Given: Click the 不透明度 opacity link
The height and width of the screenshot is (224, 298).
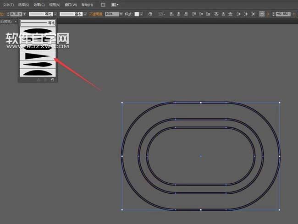Looking at the screenshot, I should tap(96, 14).
